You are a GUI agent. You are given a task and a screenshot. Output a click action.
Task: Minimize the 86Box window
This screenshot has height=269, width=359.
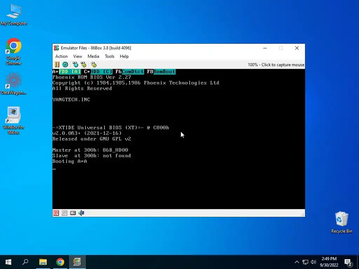click(265, 48)
